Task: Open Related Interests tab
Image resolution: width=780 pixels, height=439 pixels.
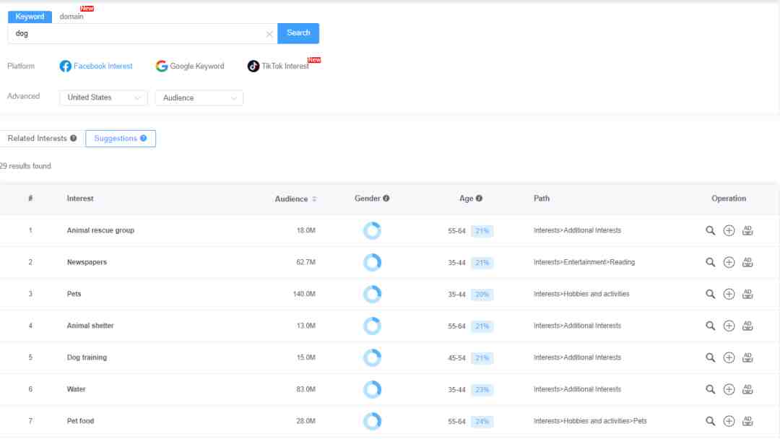Action: coord(43,138)
